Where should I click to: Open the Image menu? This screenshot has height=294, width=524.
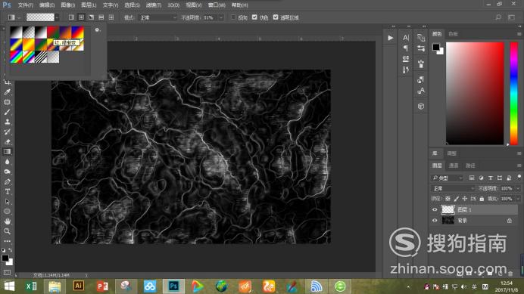(x=68, y=5)
